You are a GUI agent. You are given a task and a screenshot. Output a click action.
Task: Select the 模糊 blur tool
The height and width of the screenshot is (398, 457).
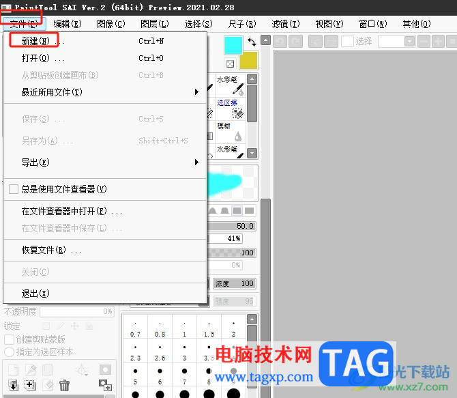pyautogui.click(x=231, y=132)
